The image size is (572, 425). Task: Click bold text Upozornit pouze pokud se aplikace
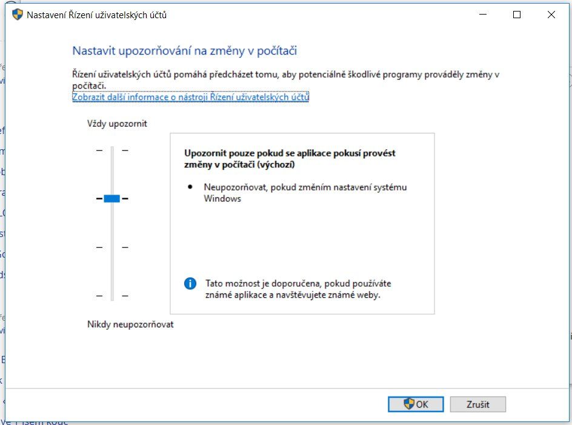point(290,159)
